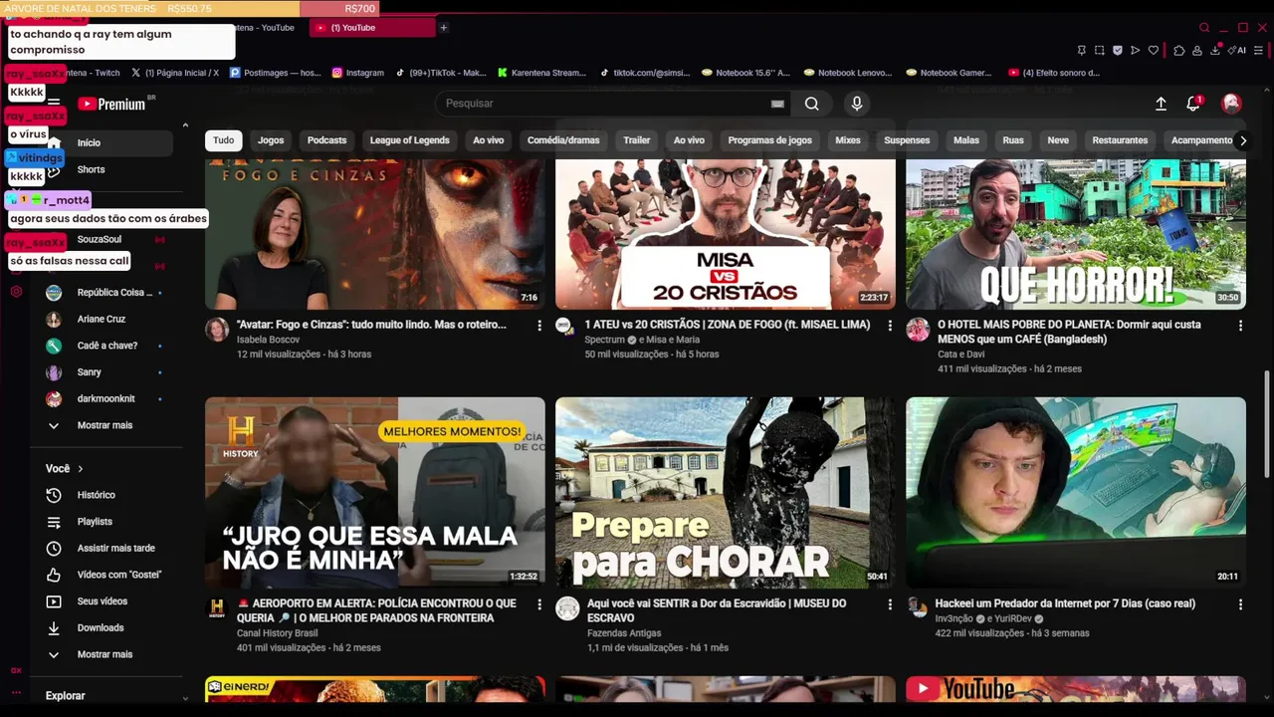
Task: Open options menu for 1 ATEU vs 20 CRISTÃOS video
Action: [x=890, y=326]
